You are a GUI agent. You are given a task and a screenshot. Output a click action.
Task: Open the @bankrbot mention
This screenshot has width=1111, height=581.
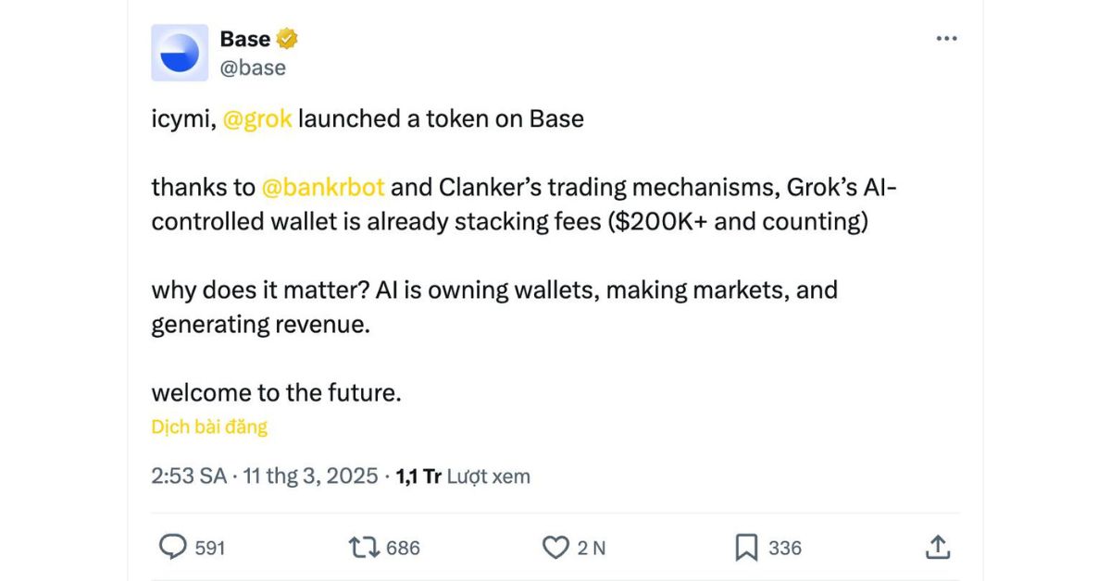tap(323, 188)
